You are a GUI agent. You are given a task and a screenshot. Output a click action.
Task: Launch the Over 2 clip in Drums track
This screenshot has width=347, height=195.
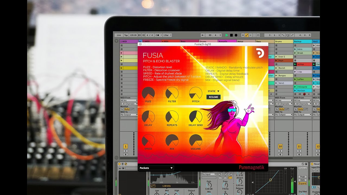click(276, 57)
